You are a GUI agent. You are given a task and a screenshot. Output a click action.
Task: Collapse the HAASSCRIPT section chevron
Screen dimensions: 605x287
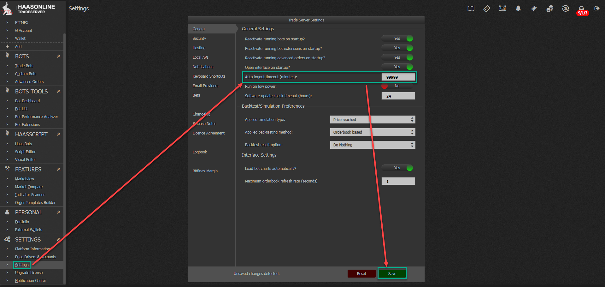point(59,134)
